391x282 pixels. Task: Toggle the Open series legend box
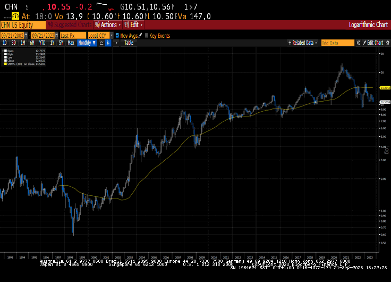5,51
